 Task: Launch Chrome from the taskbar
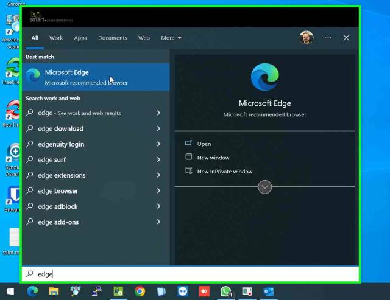coord(140,291)
